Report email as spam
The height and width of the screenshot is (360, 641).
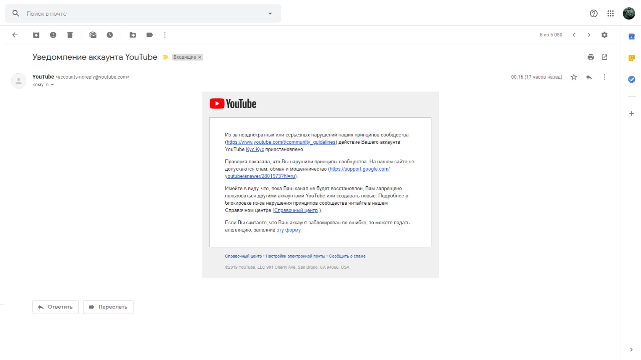tap(53, 35)
